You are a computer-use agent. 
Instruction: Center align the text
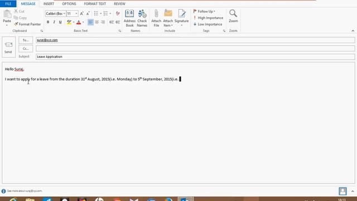coord(97,22)
